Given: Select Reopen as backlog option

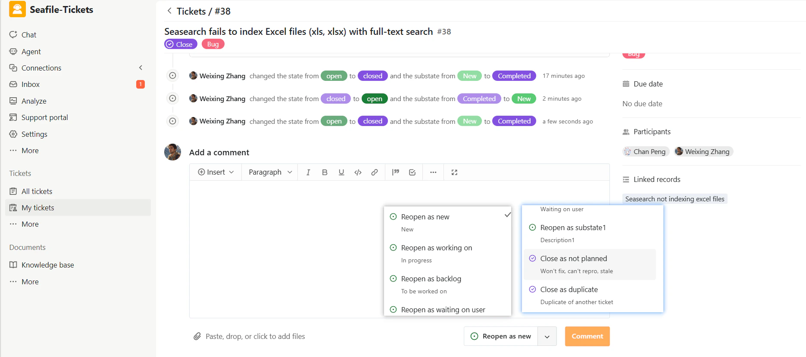Looking at the screenshot, I should click(447, 284).
